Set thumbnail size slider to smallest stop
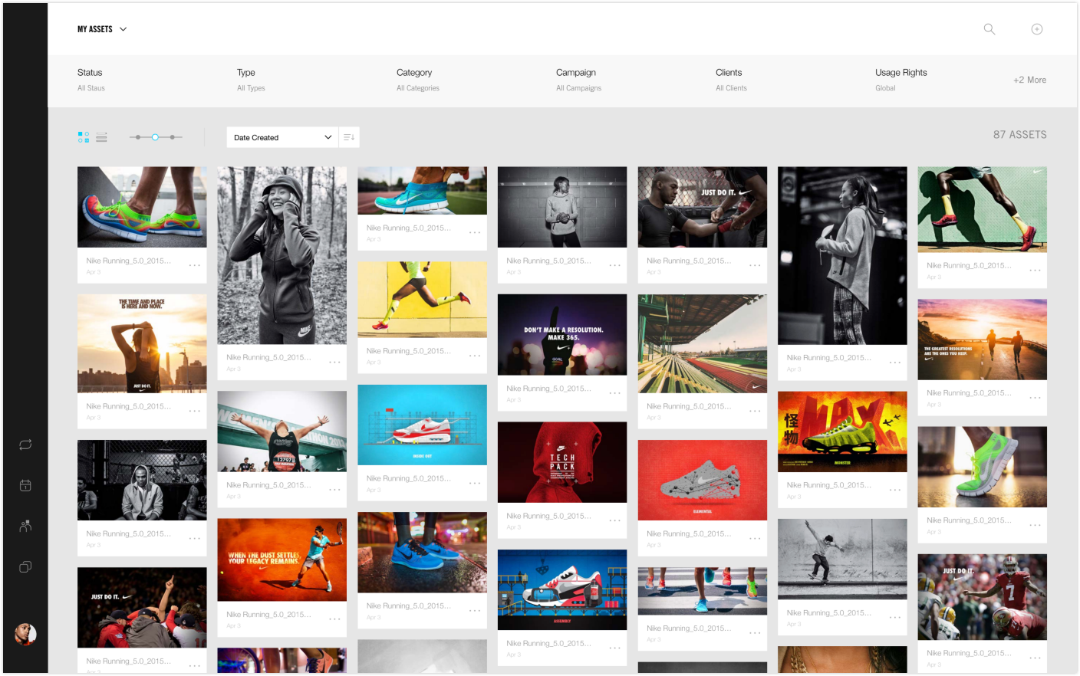This screenshot has height=676, width=1080. [137, 137]
